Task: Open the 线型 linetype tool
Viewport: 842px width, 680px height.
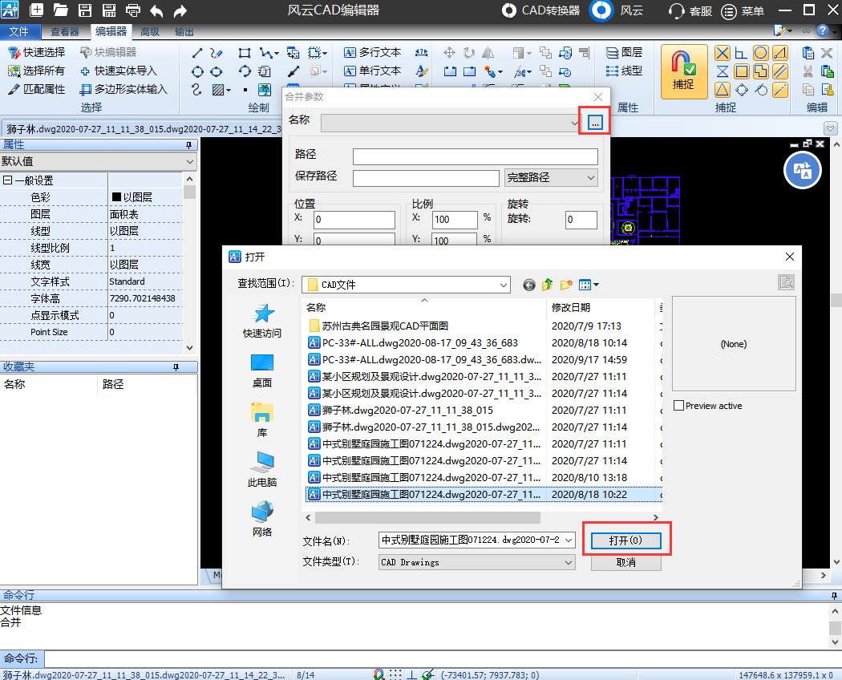Action: 624,71
